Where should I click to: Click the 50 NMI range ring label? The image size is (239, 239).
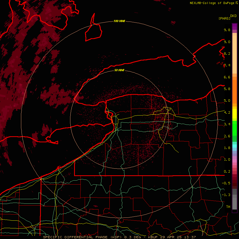[x=119, y=70]
